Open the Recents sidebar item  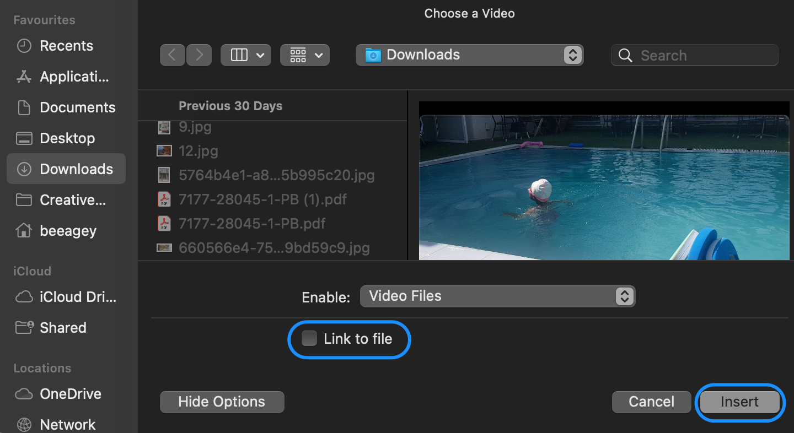(66, 46)
